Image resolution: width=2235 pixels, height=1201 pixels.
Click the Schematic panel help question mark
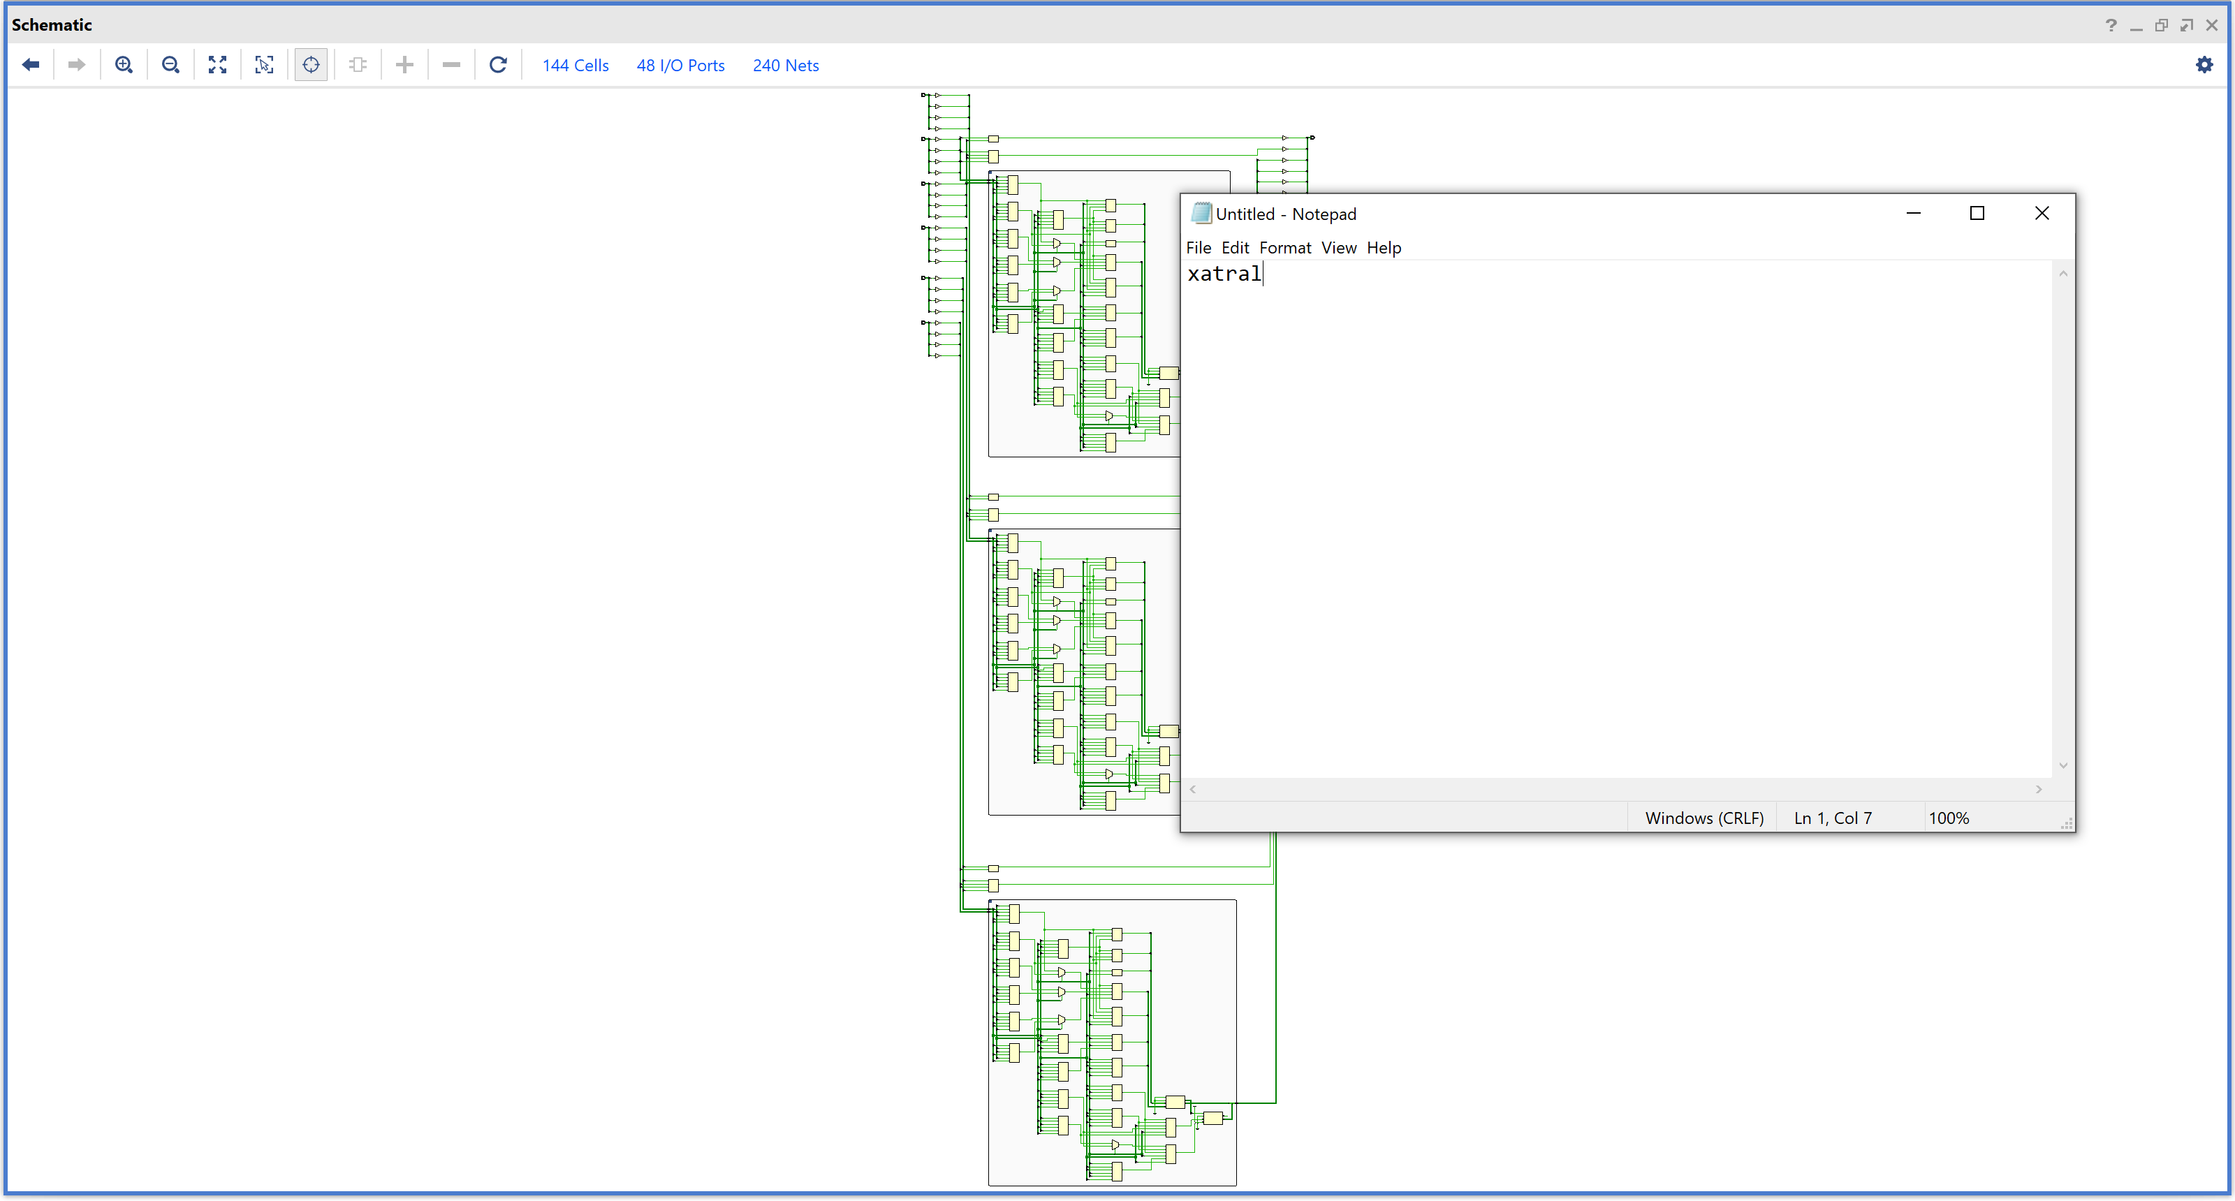pyautogui.click(x=2111, y=25)
